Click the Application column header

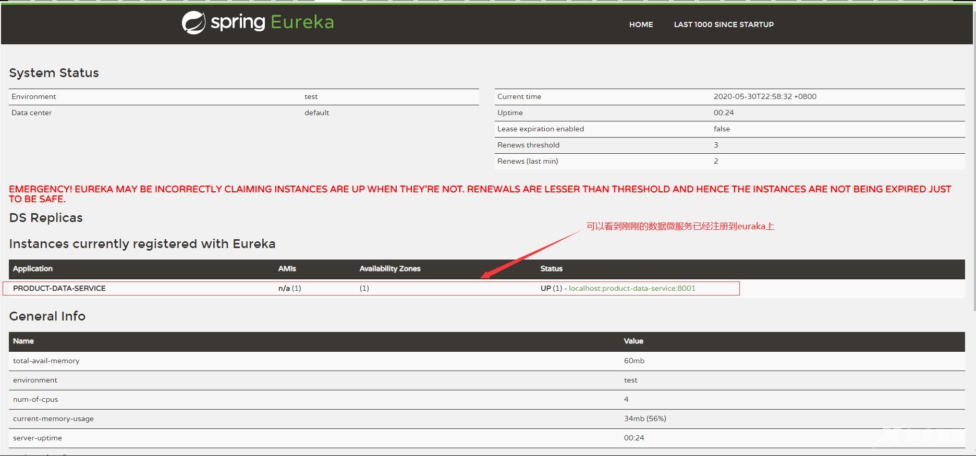33,268
